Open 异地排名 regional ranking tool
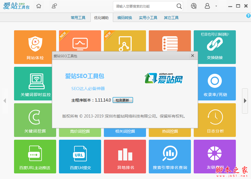This screenshot has width=251, height=179. coord(125,157)
